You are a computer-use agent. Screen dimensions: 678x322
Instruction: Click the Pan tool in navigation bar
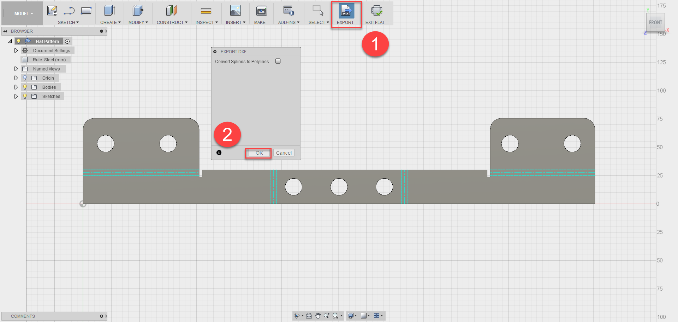(x=317, y=316)
